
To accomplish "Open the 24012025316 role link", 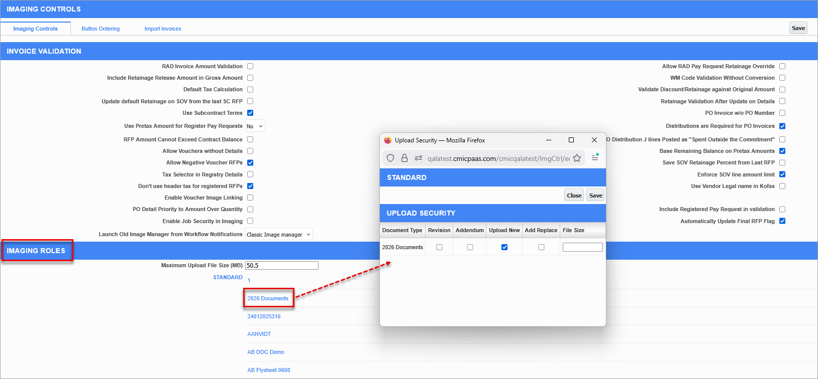I will click(264, 316).
